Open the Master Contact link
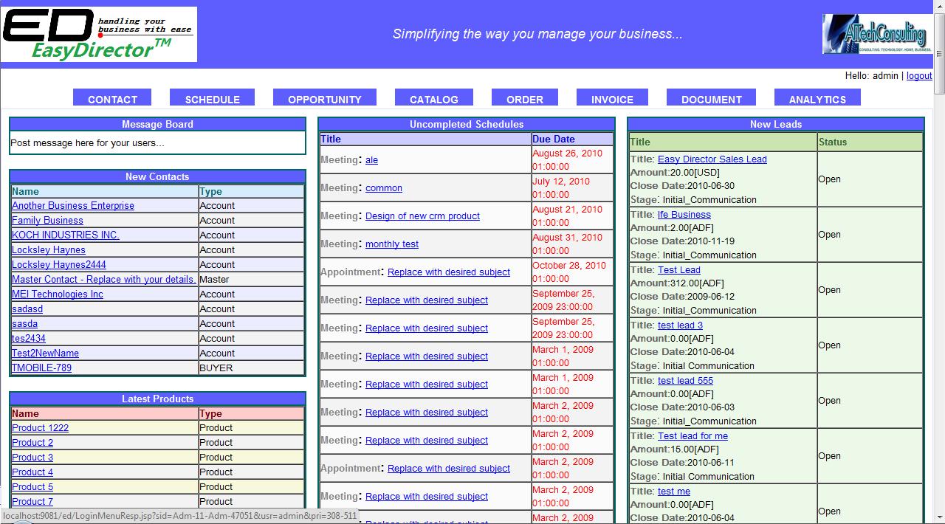The image size is (945, 524). [x=104, y=280]
